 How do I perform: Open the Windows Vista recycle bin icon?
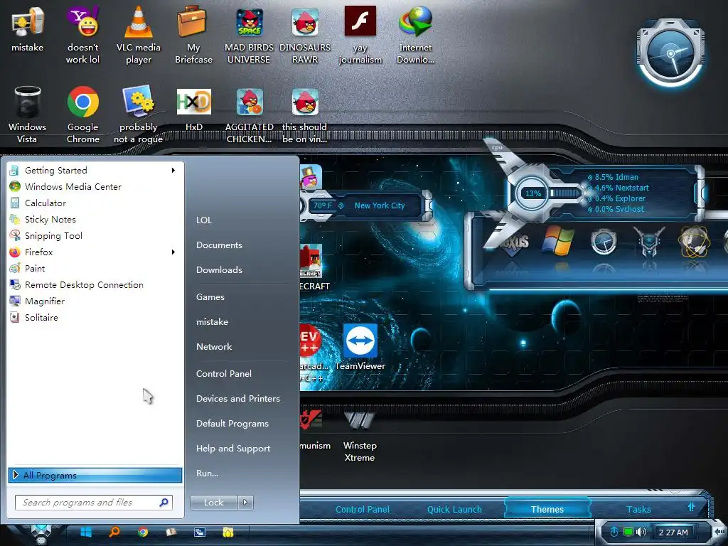point(28,102)
